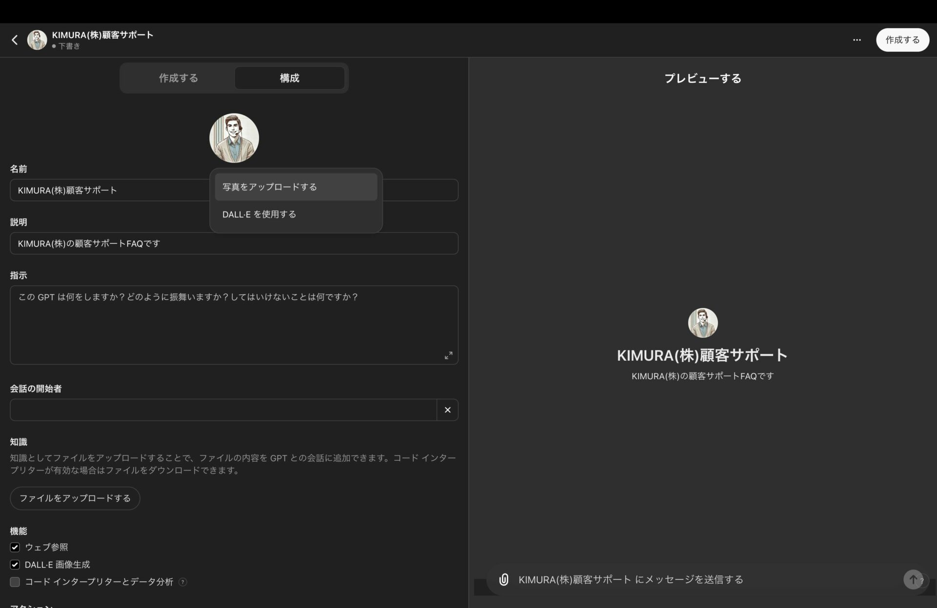Click the help icon beside コード インタープリター
This screenshot has width=937, height=608.
click(x=183, y=582)
